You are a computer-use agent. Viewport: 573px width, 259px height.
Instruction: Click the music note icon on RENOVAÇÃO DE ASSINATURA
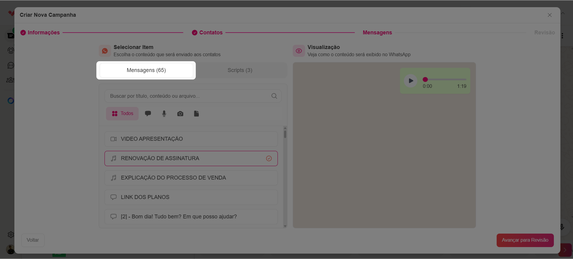tap(113, 158)
